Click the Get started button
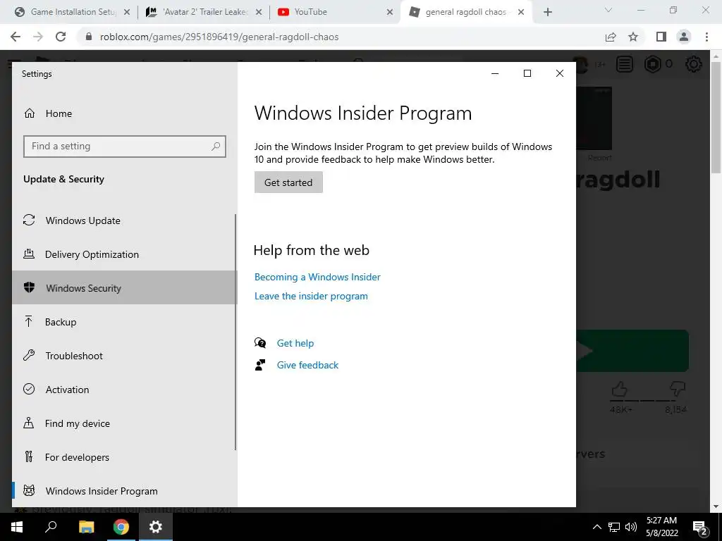Viewport: 722px width, 541px height. click(x=288, y=182)
